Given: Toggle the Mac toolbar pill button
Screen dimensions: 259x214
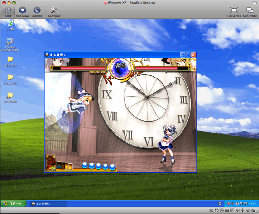Looking at the screenshot, I should click(x=255, y=3).
